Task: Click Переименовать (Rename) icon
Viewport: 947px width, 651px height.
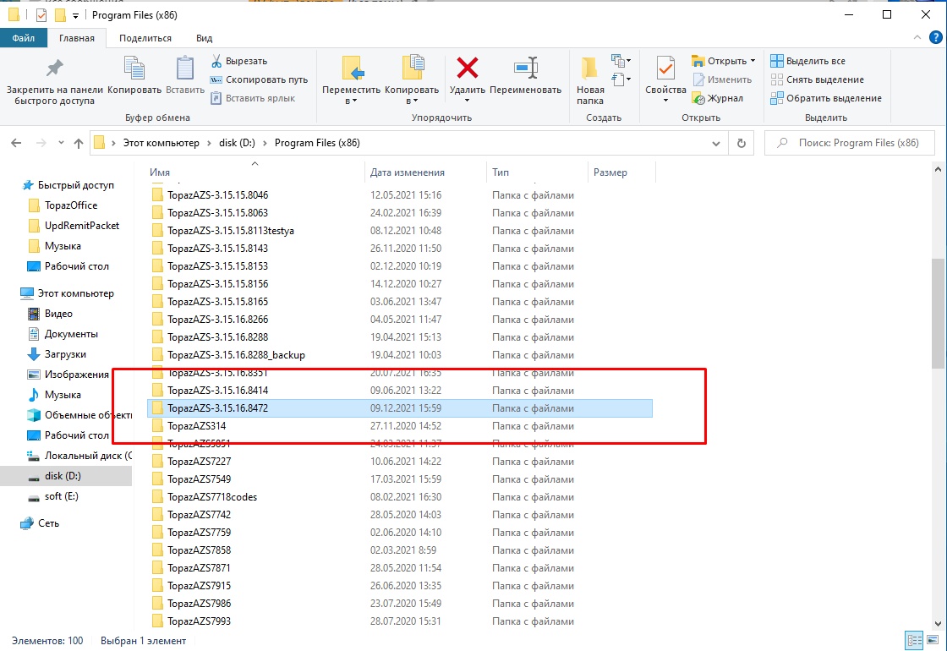Action: [525, 75]
